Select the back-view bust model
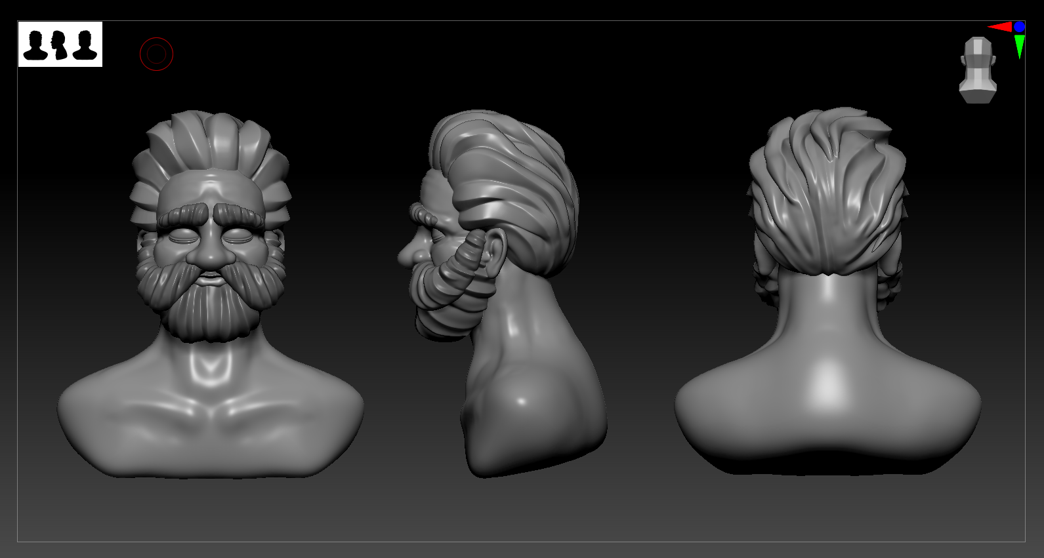The height and width of the screenshot is (558, 1044). pos(828,292)
